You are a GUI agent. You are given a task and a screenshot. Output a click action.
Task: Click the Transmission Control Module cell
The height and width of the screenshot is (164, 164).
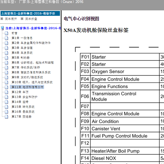tap(125, 96)
